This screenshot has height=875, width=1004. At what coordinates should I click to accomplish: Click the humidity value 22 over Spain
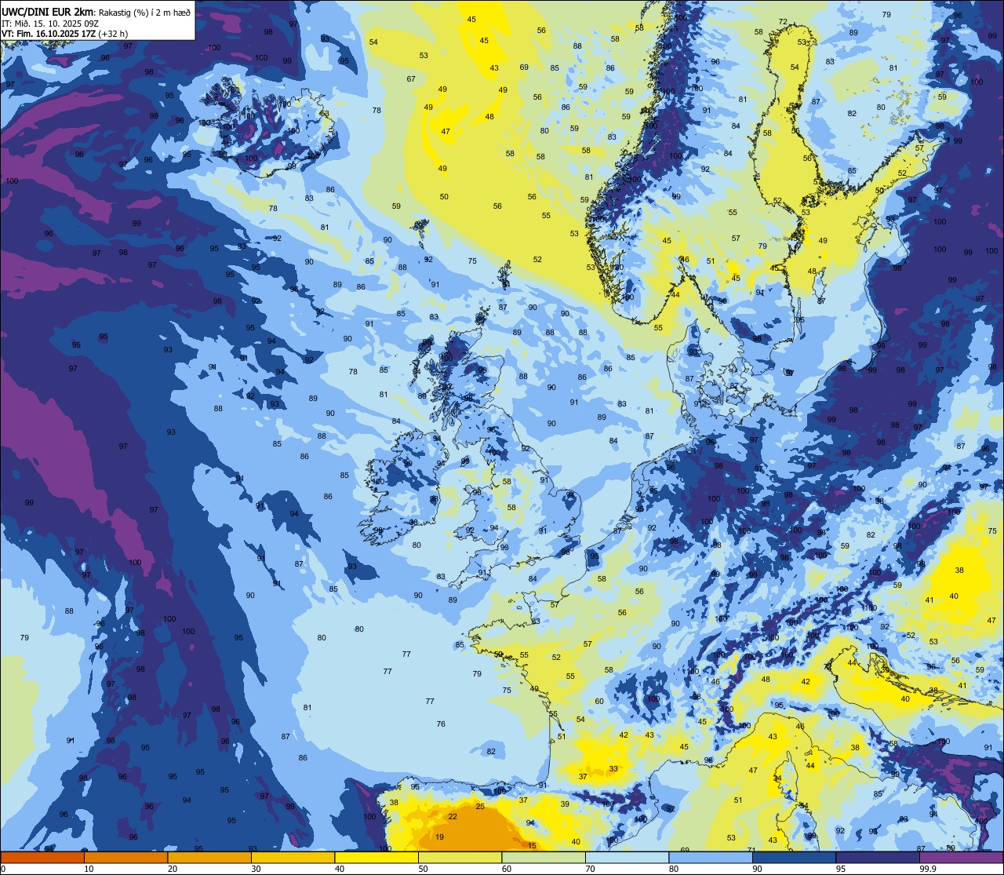[453, 817]
